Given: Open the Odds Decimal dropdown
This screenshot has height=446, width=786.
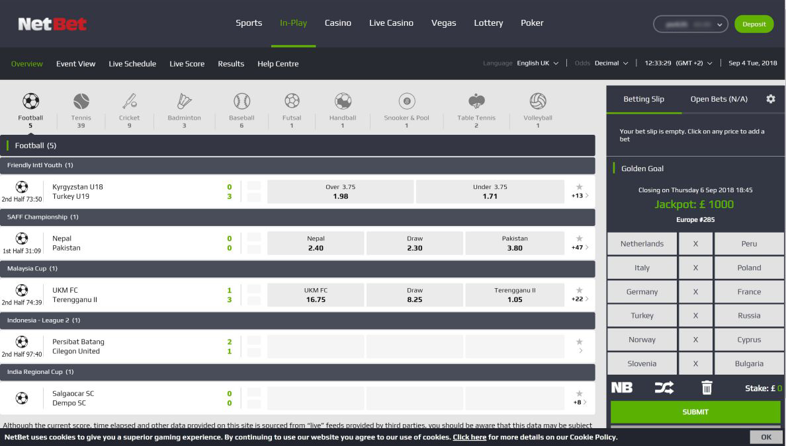Looking at the screenshot, I should (611, 63).
